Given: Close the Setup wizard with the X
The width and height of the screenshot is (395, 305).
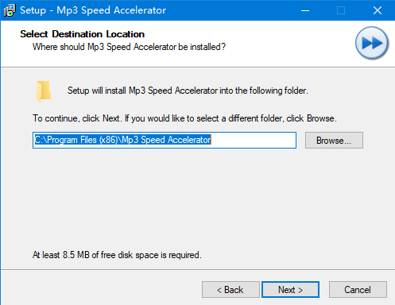Looking at the screenshot, I should tap(378, 10).
